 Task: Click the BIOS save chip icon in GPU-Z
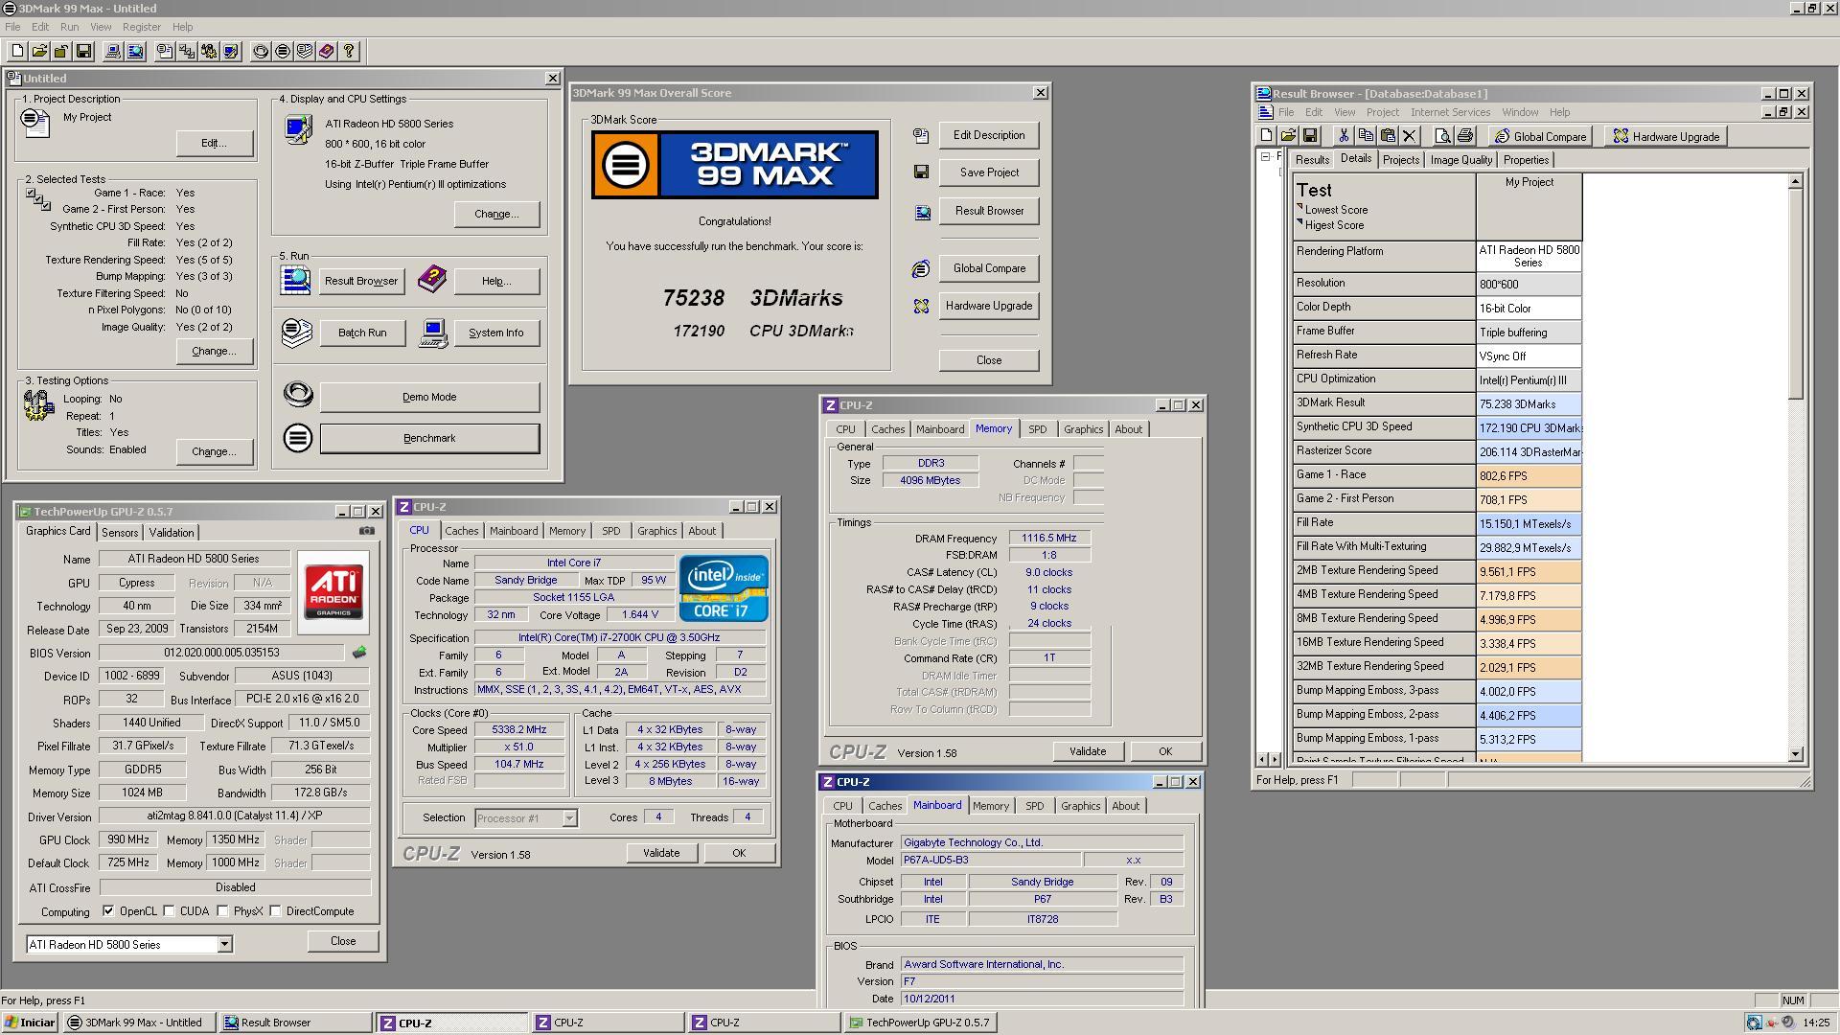(359, 653)
